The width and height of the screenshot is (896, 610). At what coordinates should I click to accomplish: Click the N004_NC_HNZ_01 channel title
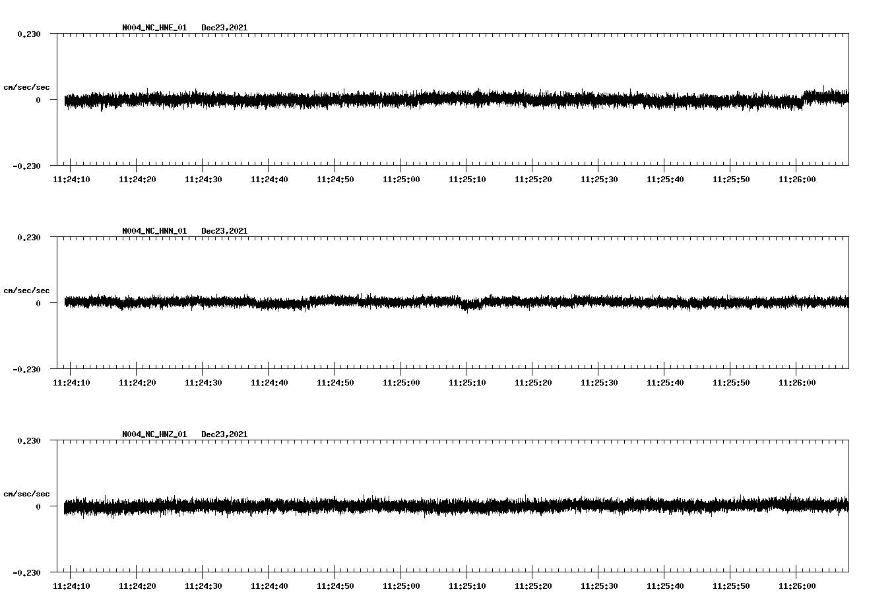pos(154,434)
